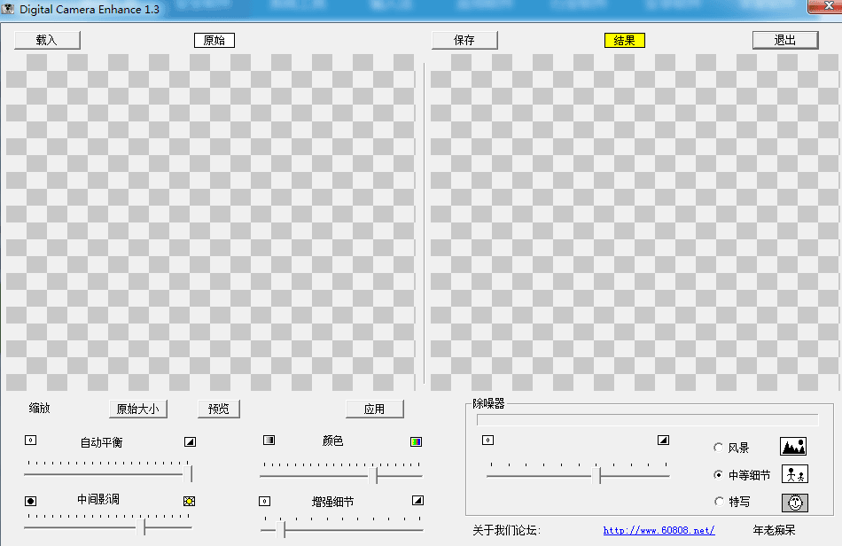Click the colorful icon right of 颜色
This screenshot has height=546, width=842.
(416, 441)
